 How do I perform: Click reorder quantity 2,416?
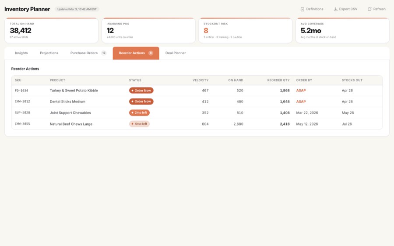(285, 124)
